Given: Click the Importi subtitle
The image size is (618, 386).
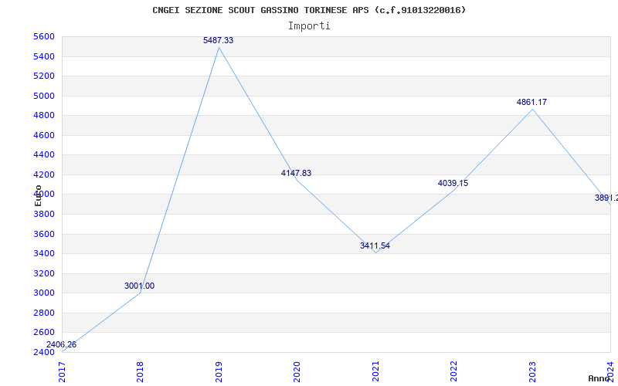Looking at the screenshot, I should pyautogui.click(x=309, y=26).
